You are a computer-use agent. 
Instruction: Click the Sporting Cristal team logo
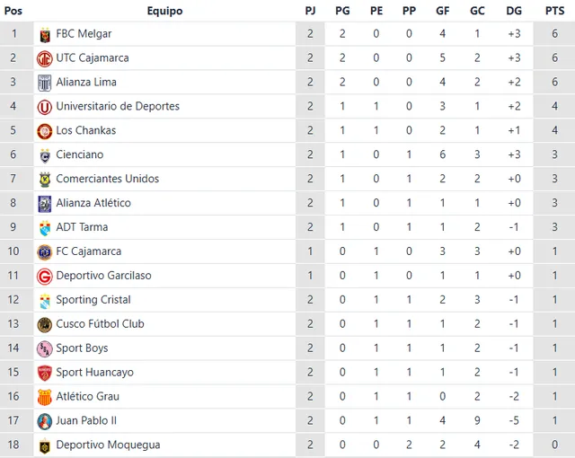[x=44, y=300]
